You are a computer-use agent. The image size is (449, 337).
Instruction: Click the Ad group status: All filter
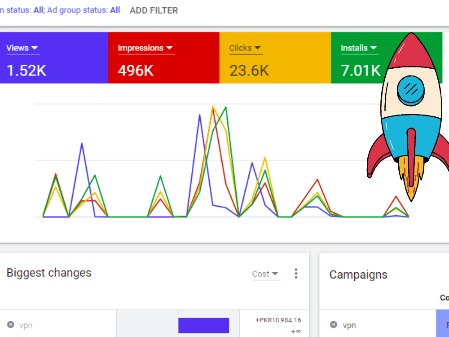pyautogui.click(x=84, y=10)
